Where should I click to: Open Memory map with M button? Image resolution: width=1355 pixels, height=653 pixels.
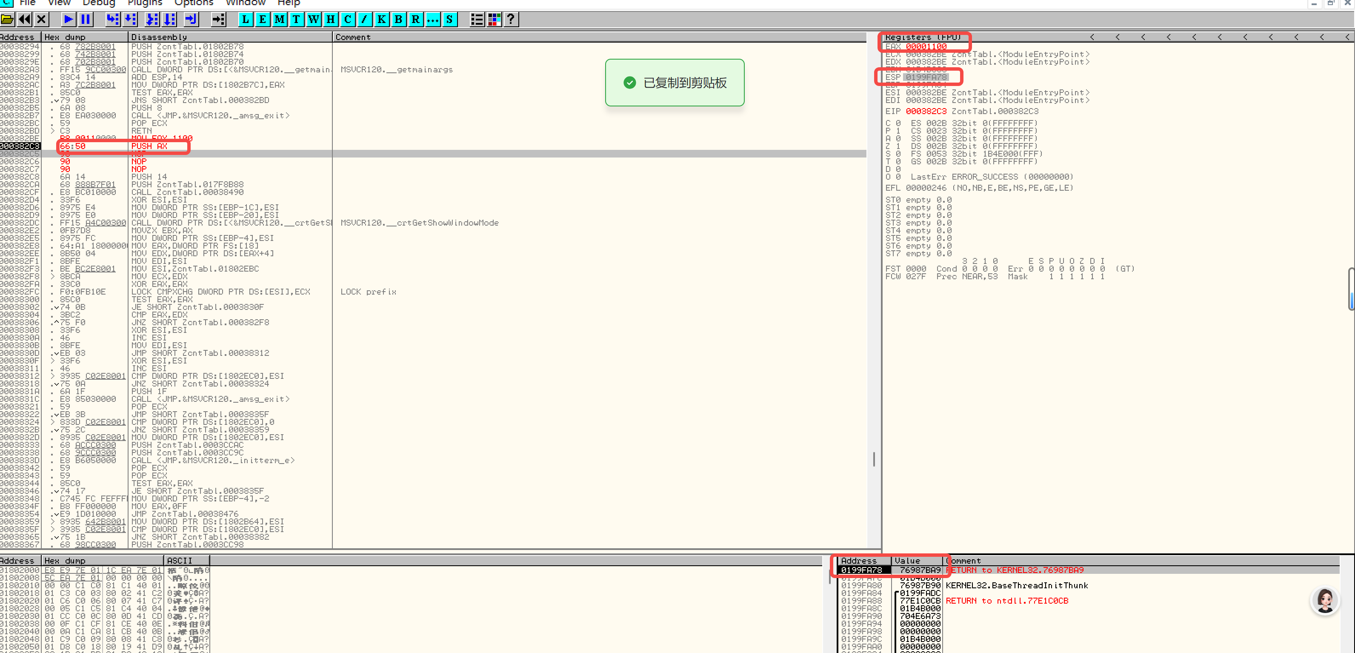[x=279, y=20]
